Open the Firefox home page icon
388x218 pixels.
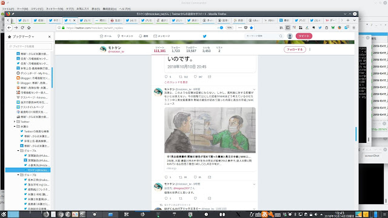coord(29,28)
